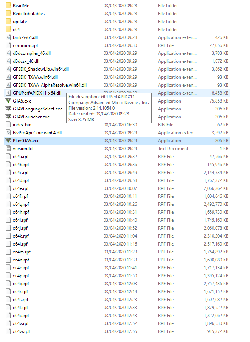
Task: Select the file named x64t.rpf
Action: 20,308
